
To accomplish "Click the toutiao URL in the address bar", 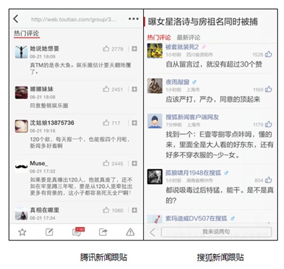I will (x=74, y=20).
